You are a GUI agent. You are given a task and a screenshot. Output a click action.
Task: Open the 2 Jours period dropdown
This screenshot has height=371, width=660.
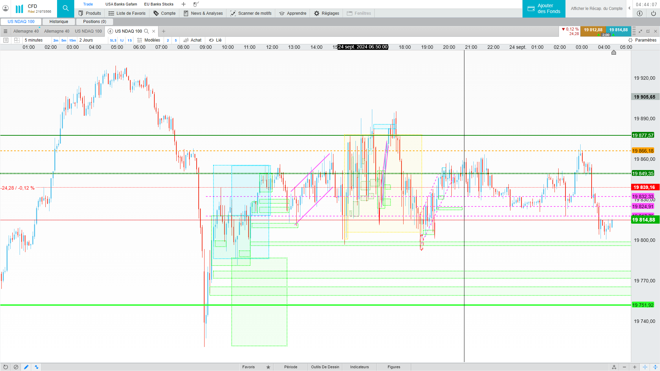86,40
